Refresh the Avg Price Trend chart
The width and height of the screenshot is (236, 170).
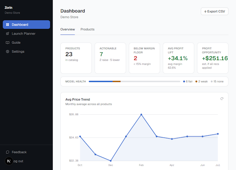tap(222, 99)
